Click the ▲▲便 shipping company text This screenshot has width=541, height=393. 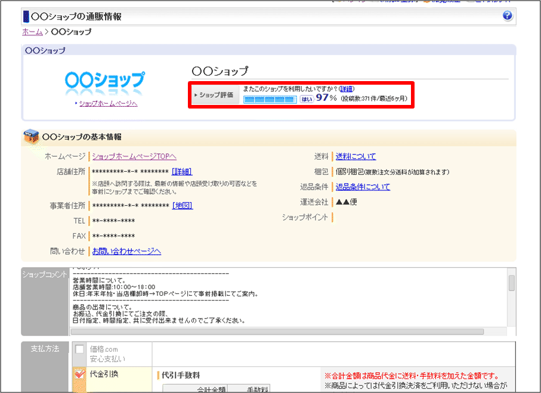(x=347, y=202)
